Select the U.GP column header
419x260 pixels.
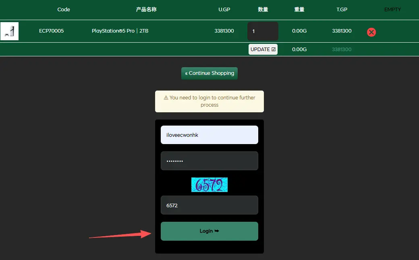pyautogui.click(x=224, y=9)
